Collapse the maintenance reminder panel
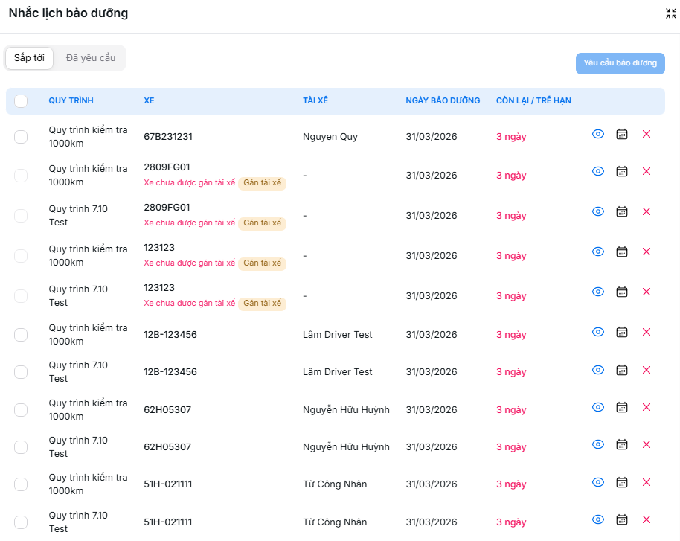680x541 pixels. [670, 13]
